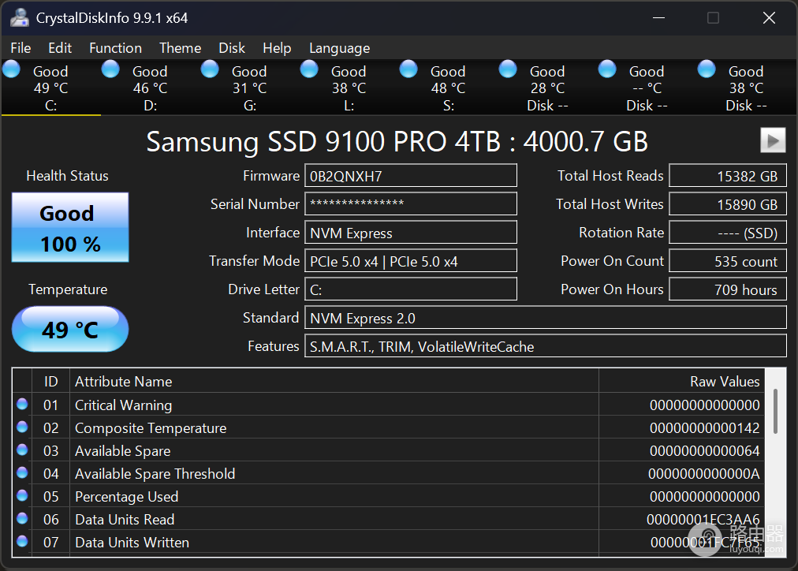Select the Percentage Used attribute row
The width and height of the screenshot is (798, 571).
[x=388, y=496]
